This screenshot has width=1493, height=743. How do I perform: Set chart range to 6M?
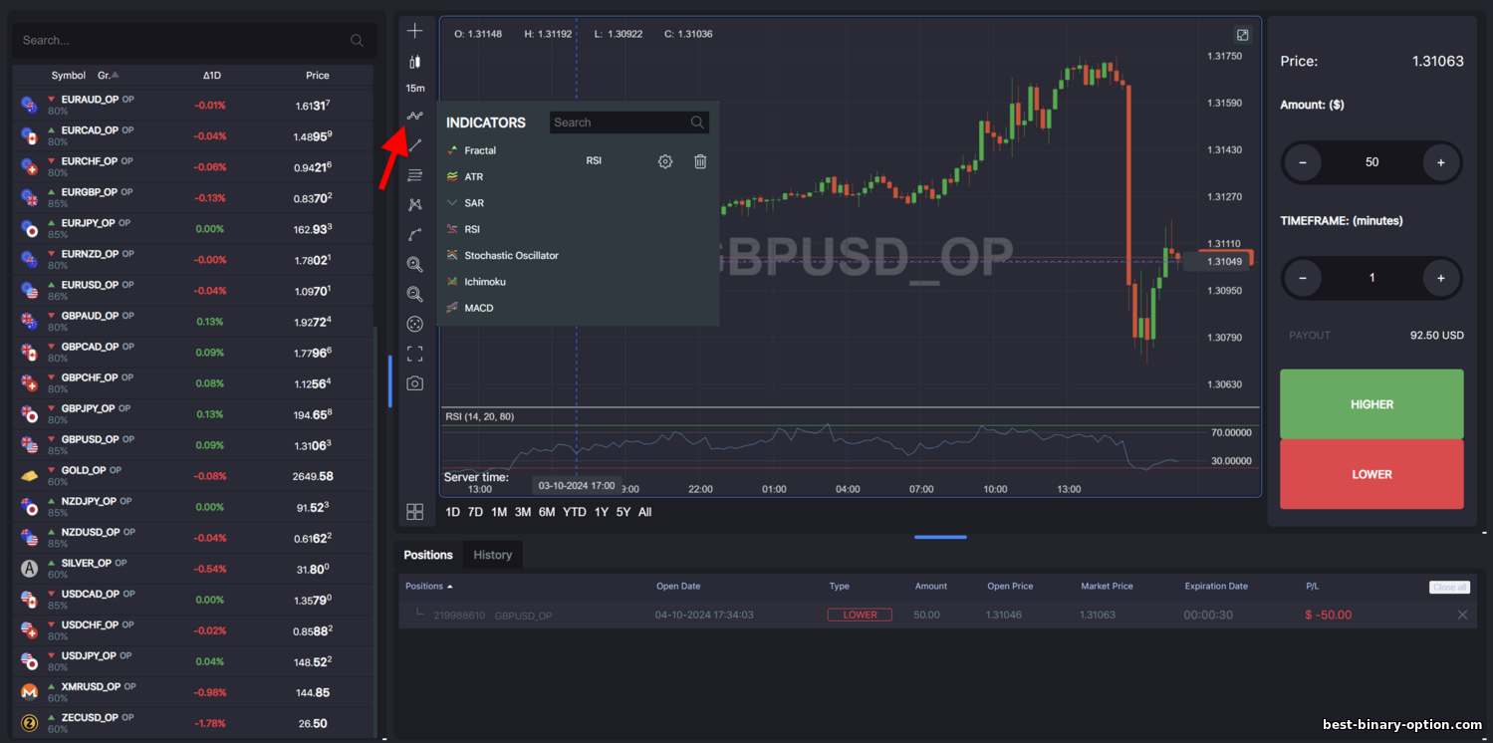pos(547,512)
